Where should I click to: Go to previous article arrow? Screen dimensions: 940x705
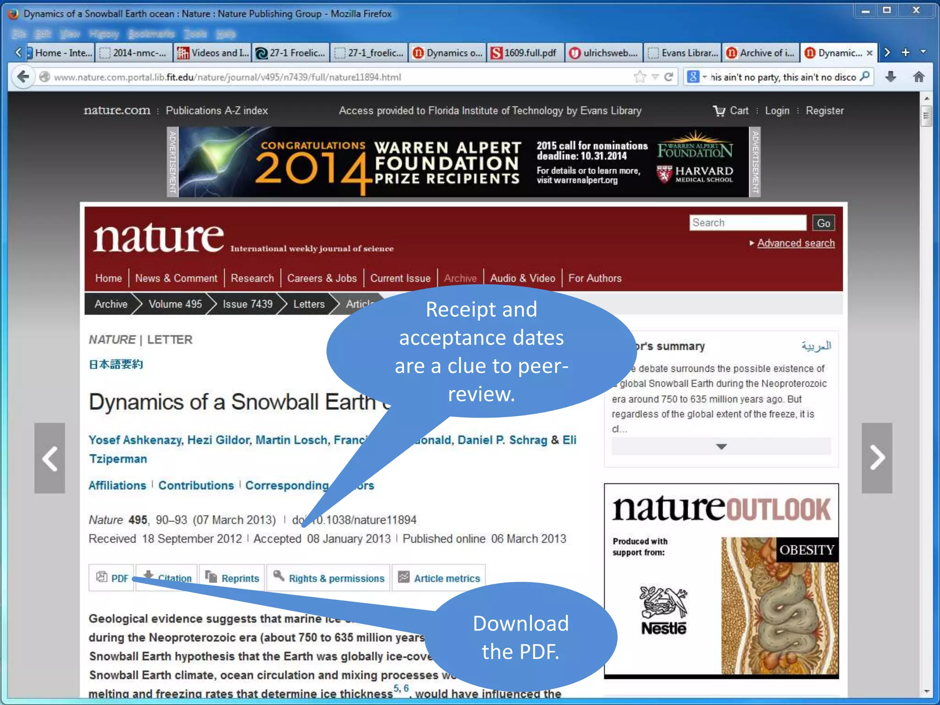(x=50, y=458)
